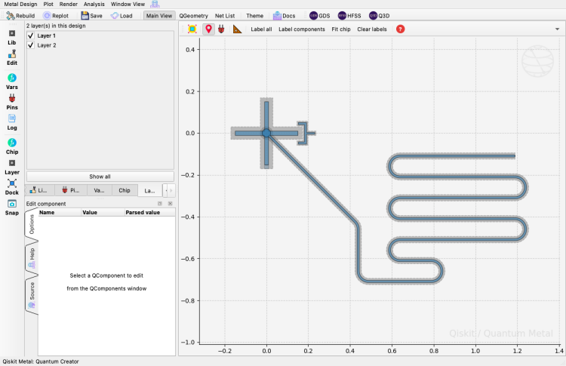This screenshot has height=366, width=566.
Task: Click the user icon in the menu bar
Action: (155, 4)
